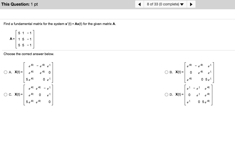The width and height of the screenshot is (235, 157).
Task: Click the X(t) matrix in option D
Action: pos(198,94)
